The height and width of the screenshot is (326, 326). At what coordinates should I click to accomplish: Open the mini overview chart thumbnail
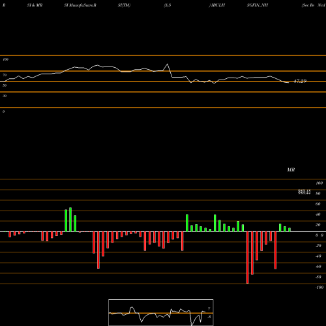coord(161,312)
